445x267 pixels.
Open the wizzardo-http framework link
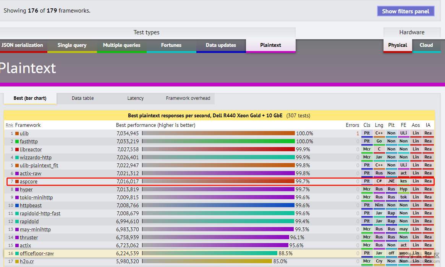point(36,157)
